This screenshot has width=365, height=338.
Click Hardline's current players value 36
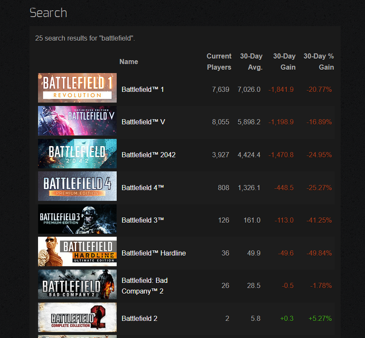coord(225,253)
